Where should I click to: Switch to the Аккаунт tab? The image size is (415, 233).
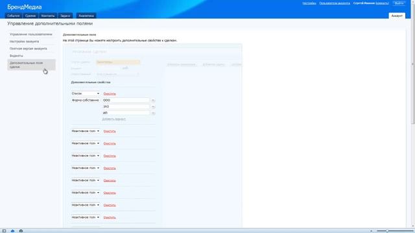[397, 16]
